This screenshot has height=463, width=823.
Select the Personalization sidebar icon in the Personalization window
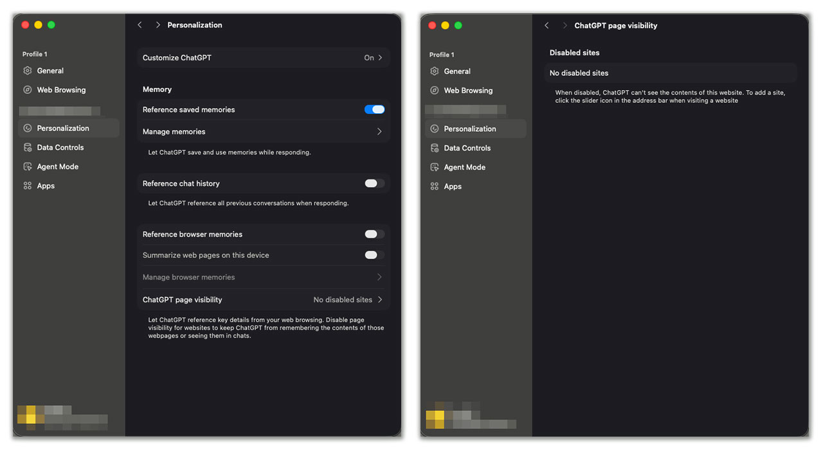point(27,128)
